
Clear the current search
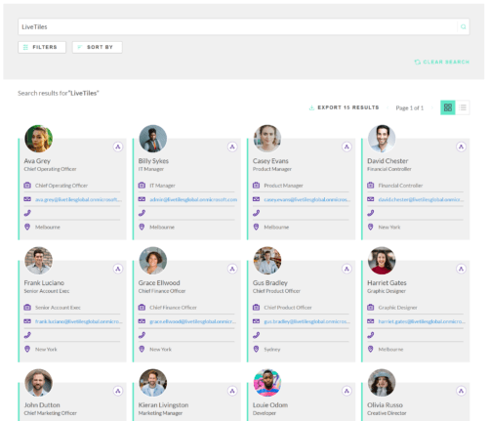[442, 62]
